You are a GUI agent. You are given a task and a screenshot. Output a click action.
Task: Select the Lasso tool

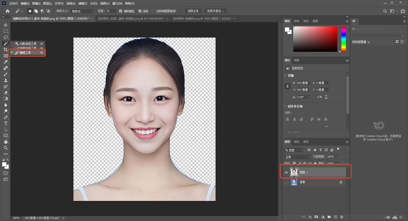click(x=6, y=37)
